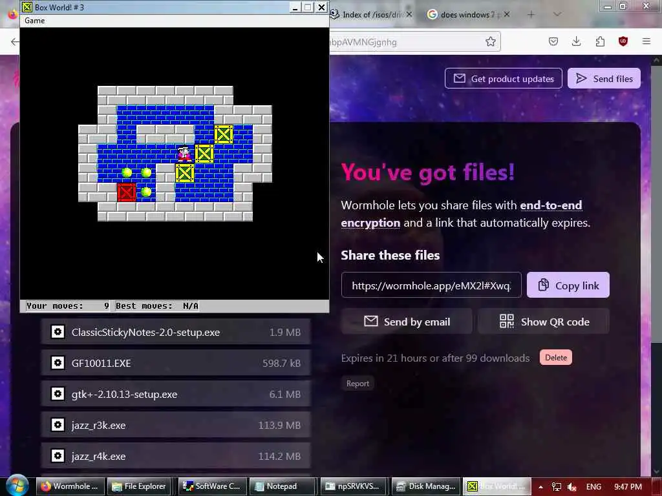The width and height of the screenshot is (662, 496).
Task: Open the Firefox downloads panel
Action: tap(576, 41)
